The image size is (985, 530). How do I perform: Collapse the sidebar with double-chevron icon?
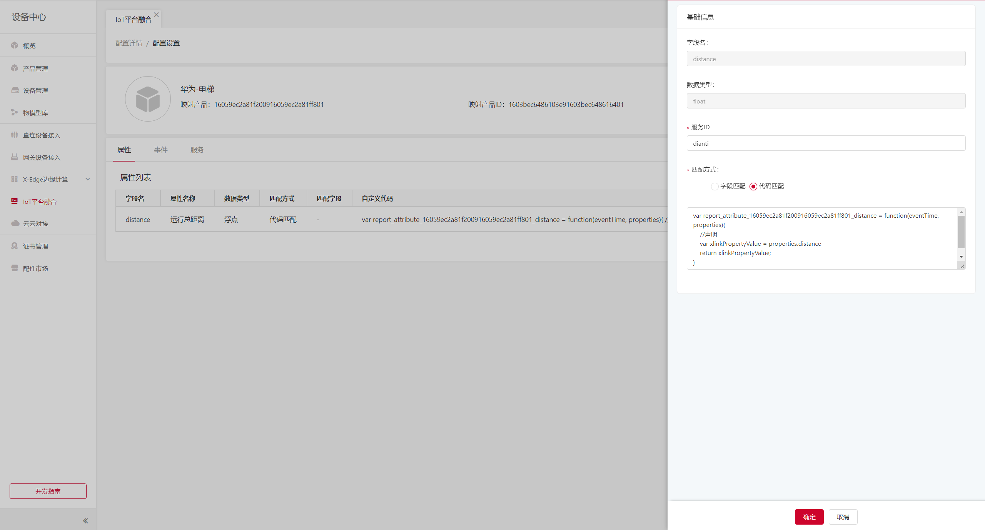click(85, 521)
